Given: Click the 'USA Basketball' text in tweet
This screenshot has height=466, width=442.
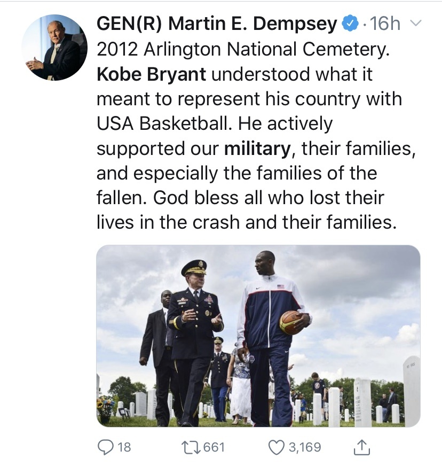Looking at the screenshot, I should [x=164, y=124].
